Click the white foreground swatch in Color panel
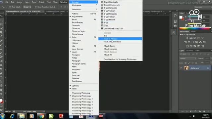The width and height of the screenshot is (212, 119). point(181,17)
